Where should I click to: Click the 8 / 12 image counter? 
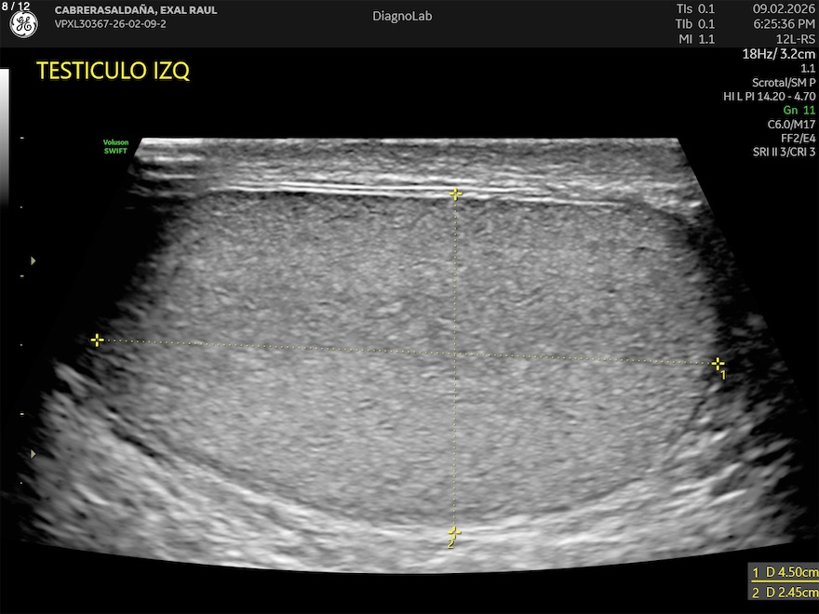[16, 7]
